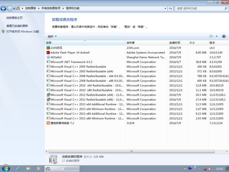
Task: Open the Windows Start orb
Action: click(x=6, y=168)
